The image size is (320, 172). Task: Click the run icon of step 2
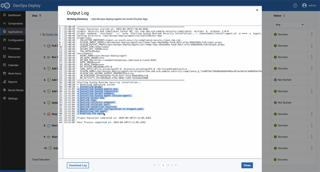click(x=49, y=57)
